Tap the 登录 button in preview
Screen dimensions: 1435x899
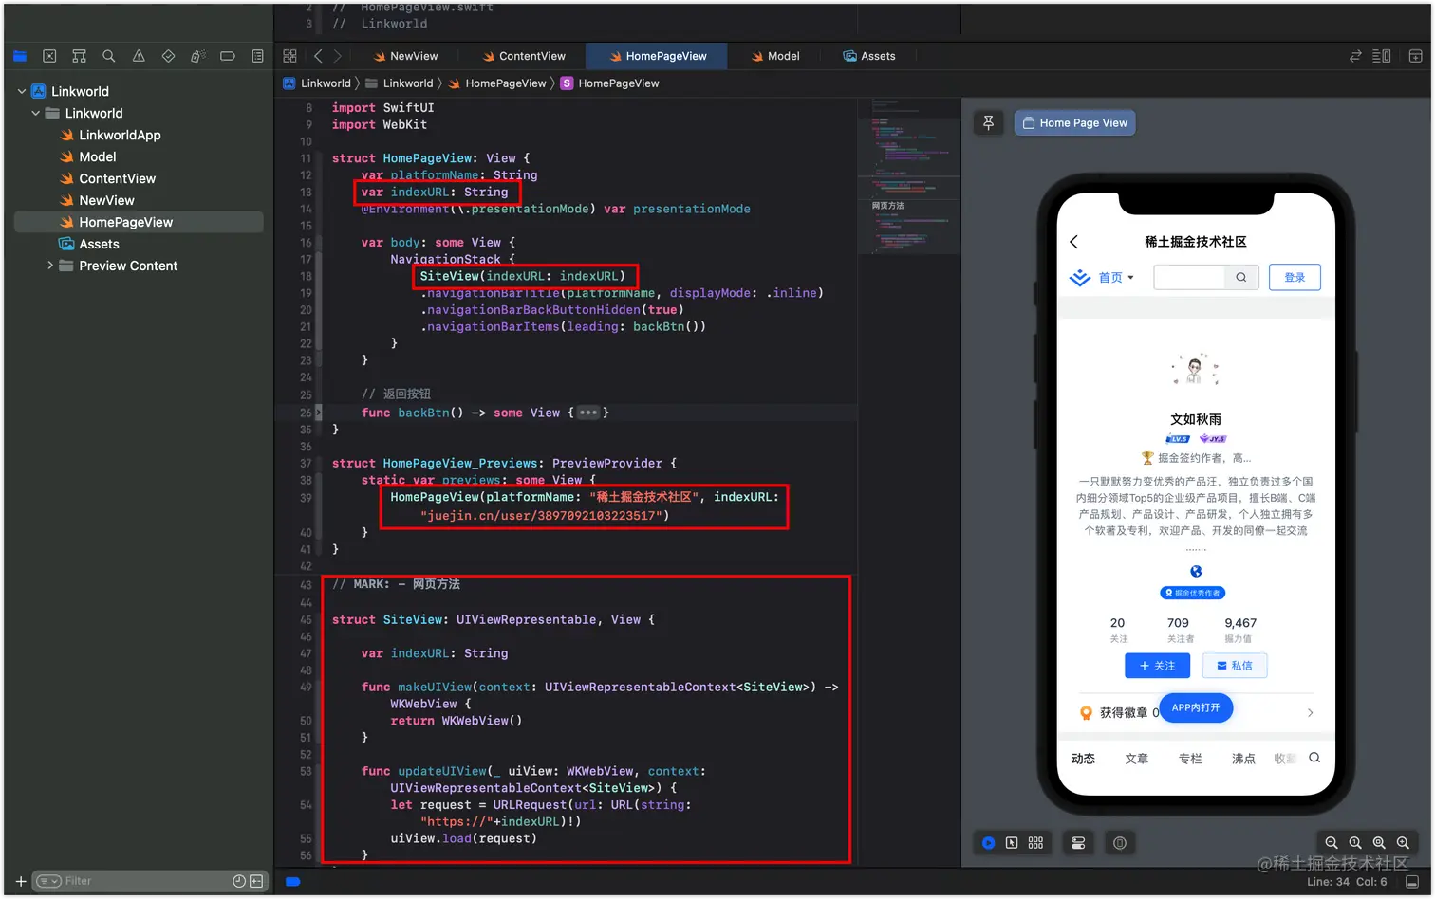coord(1295,277)
